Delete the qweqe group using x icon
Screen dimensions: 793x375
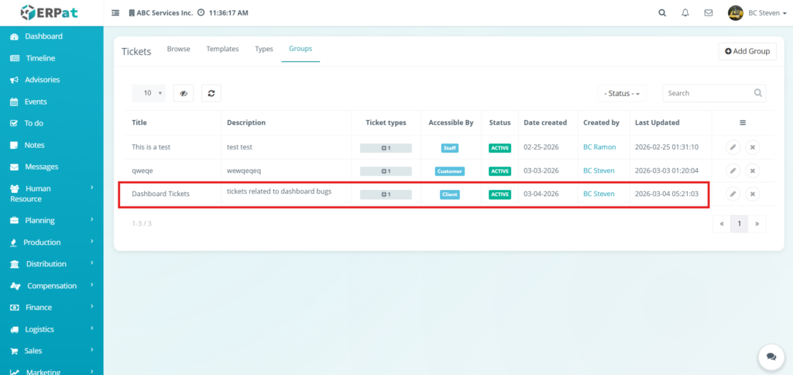[753, 170]
